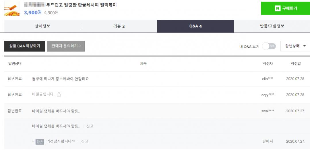This screenshot has height=150, width=310.
Task: Report the seller answer via 신고
Action: pyautogui.click(x=85, y=141)
